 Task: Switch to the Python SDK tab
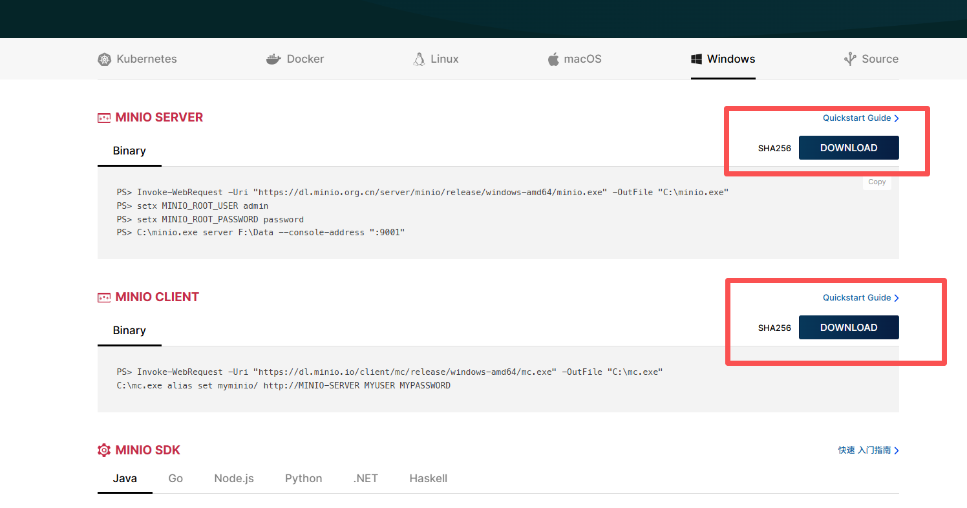pyautogui.click(x=303, y=479)
